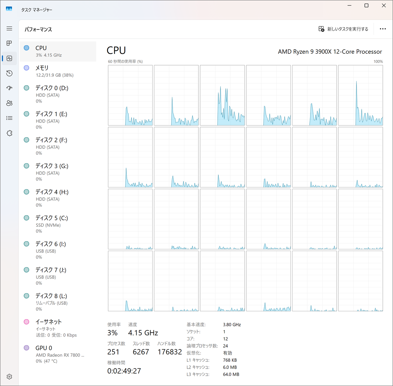393x386 pixels.
Task: Click the GPU 0 circle indicator
Action: (27, 348)
